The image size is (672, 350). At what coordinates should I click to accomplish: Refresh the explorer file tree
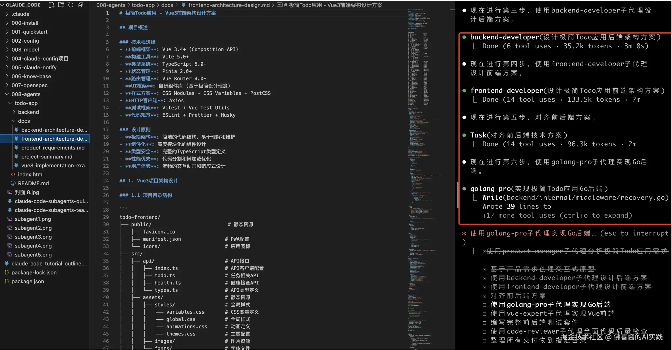pyautogui.click(x=71, y=5)
